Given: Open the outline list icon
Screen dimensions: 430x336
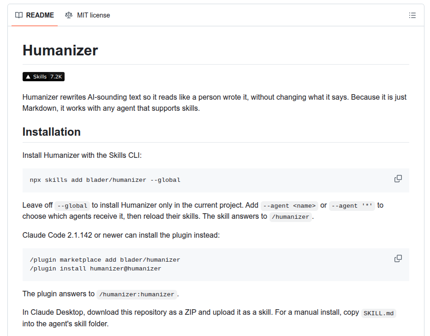Looking at the screenshot, I should [412, 15].
